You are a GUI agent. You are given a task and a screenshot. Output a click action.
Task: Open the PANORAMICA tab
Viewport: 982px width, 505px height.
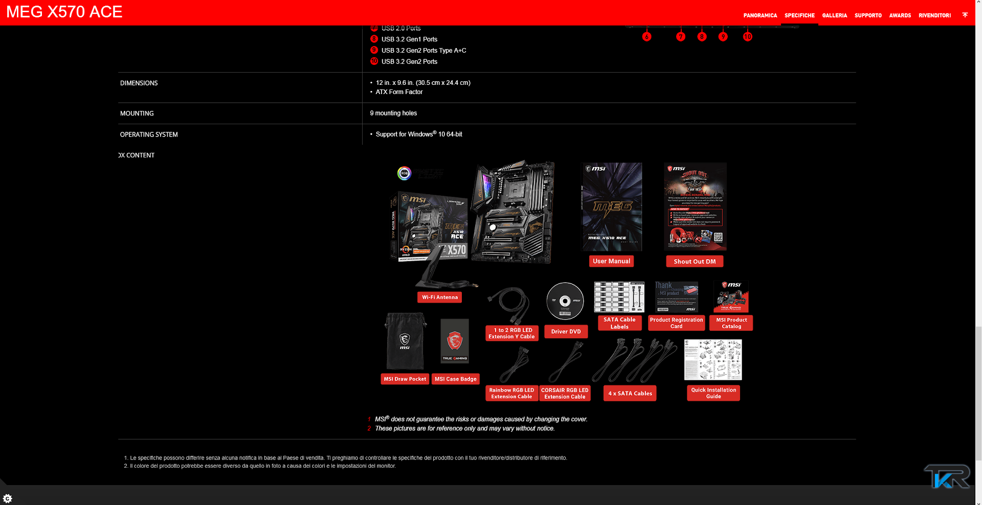pyautogui.click(x=760, y=15)
